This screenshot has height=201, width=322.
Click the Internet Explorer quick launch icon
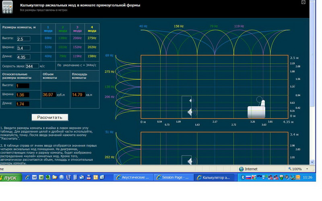[x=27, y=177]
